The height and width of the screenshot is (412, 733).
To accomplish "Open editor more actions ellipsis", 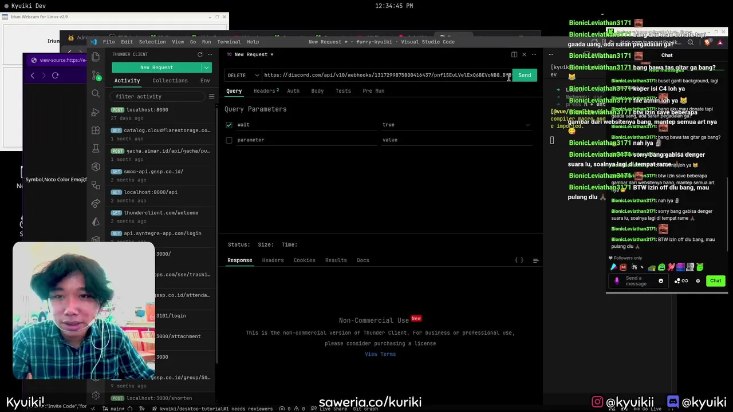I will (x=534, y=54).
